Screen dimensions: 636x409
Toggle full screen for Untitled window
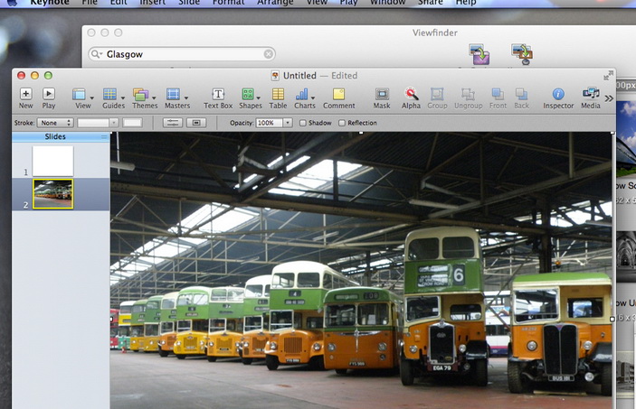[608, 75]
